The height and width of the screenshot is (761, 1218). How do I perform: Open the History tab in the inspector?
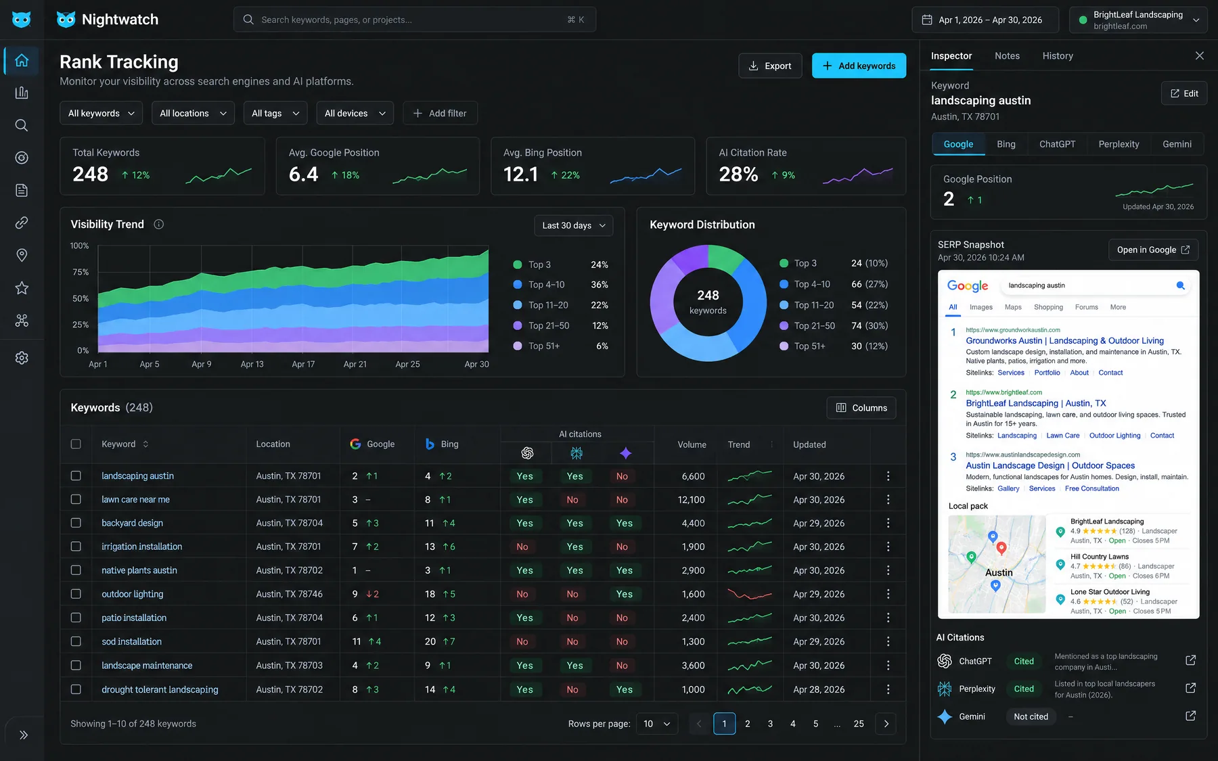coord(1058,56)
